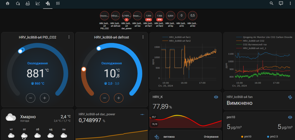The image size is (295, 140).
Task: Toggle fan2 series in the RPM legend
Action: (179, 41)
